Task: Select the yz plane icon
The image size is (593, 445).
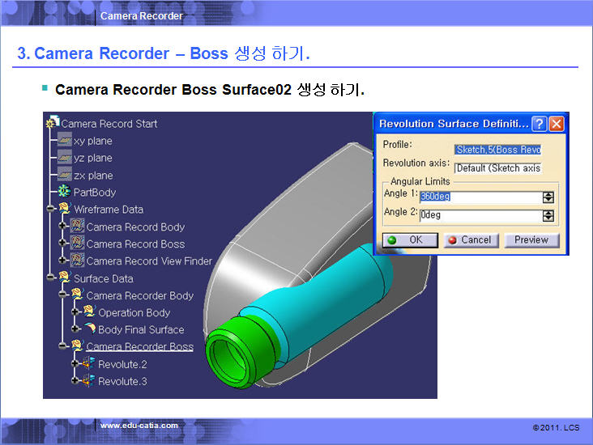Action: (64, 158)
